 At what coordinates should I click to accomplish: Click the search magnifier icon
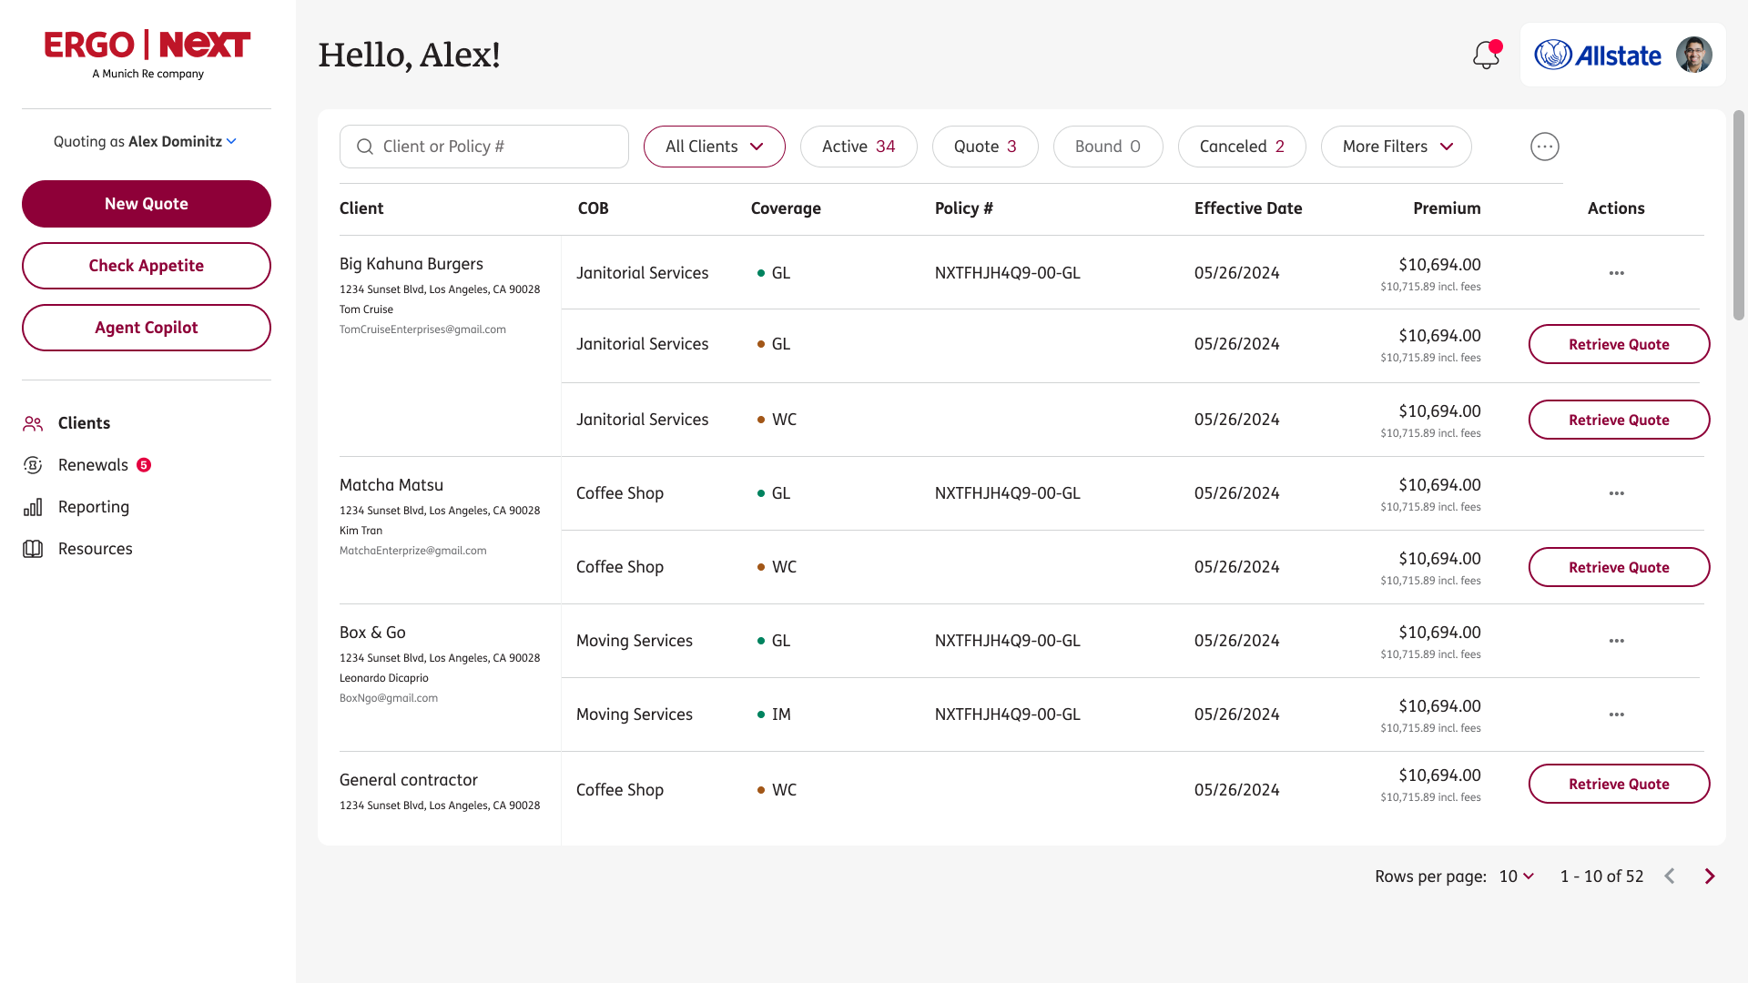pos(365,147)
